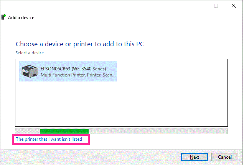The image size is (244, 166).
Task: Click the Cancel button
Action: pyautogui.click(x=225, y=157)
